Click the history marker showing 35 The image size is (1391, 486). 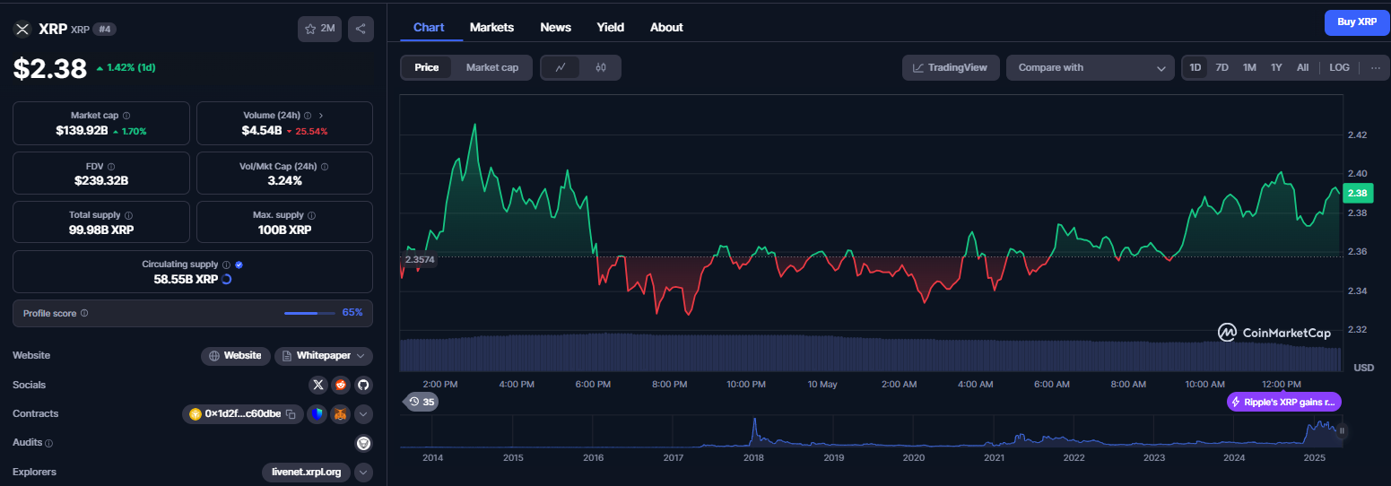click(x=420, y=402)
